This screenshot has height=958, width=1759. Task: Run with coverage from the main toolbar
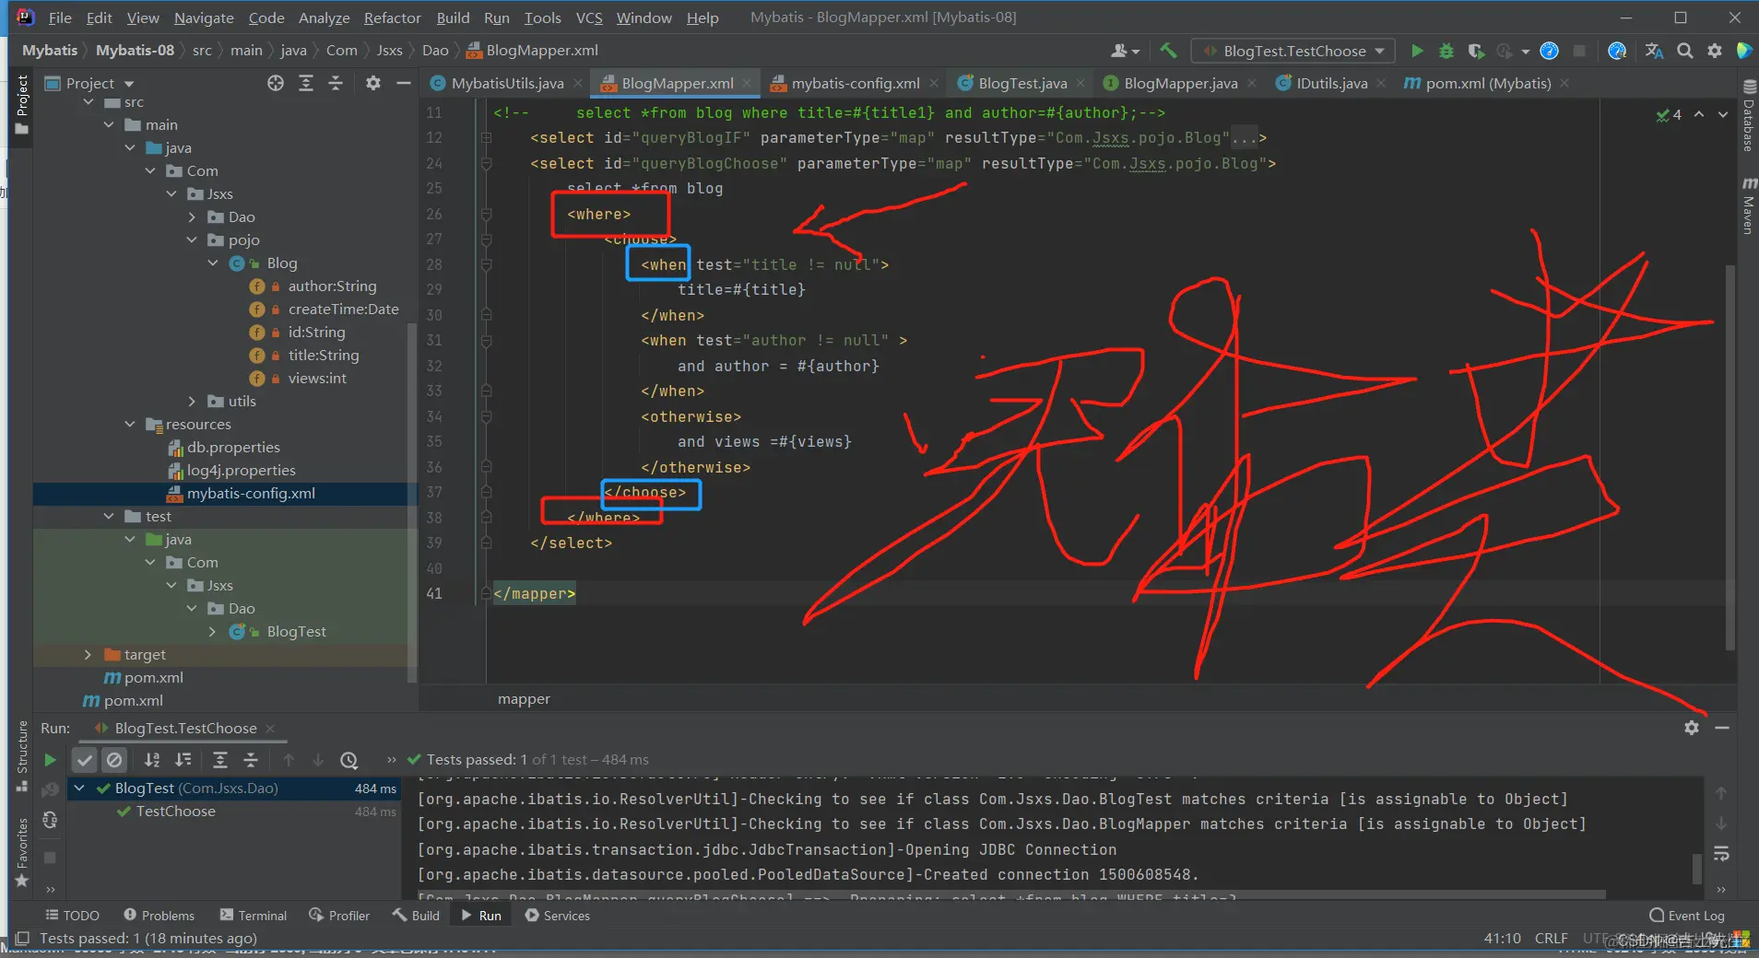[x=1476, y=51]
